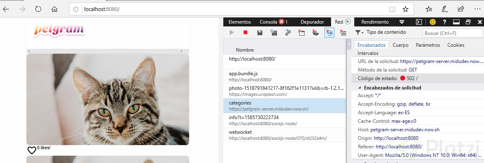Open the Intervalos details tab
Screen dimensions: 484x163
coord(368,53)
